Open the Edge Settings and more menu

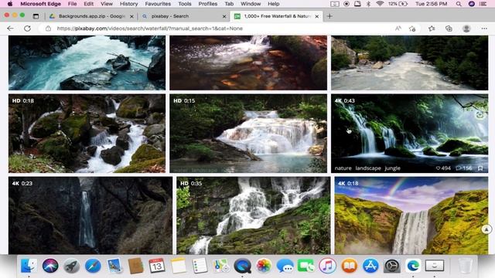tap(484, 29)
